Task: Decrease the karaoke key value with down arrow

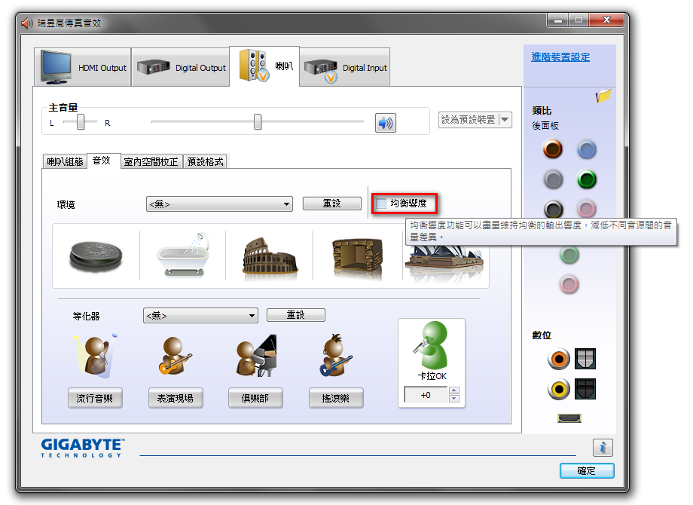Action: [x=454, y=399]
